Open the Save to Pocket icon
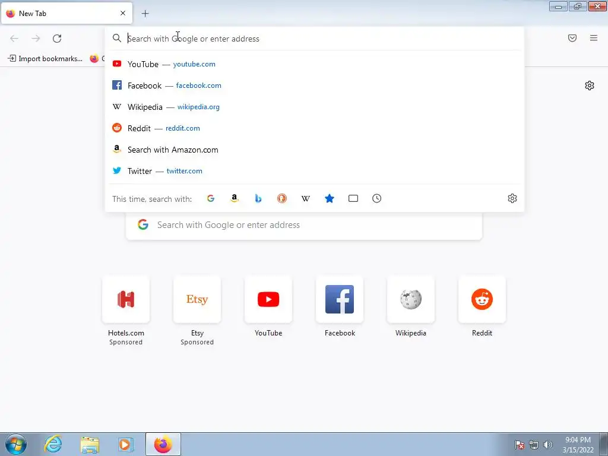The image size is (608, 456). point(572,38)
